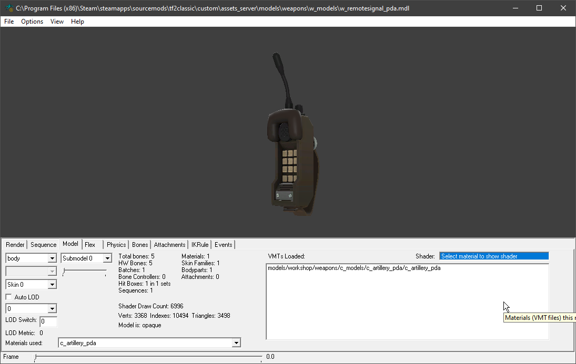Viewport: 576px width, 364px height.
Task: Switch to the Events tab
Action: [224, 245]
